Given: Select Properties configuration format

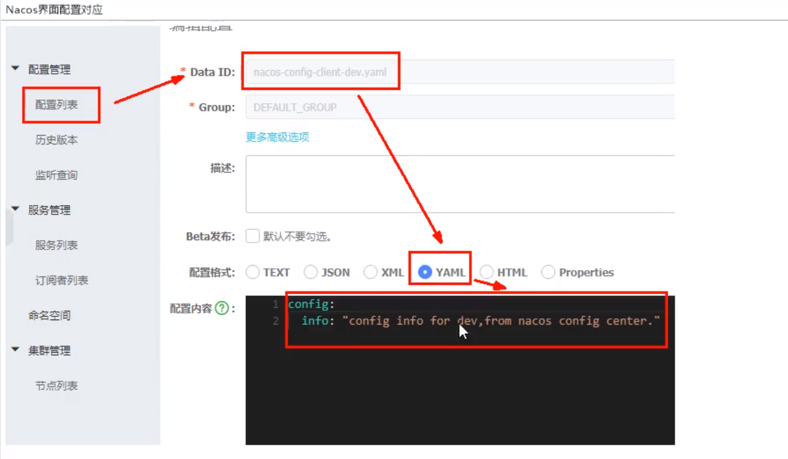Looking at the screenshot, I should pos(548,272).
